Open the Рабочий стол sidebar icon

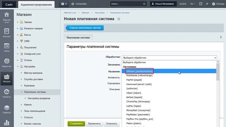[x=7, y=17]
